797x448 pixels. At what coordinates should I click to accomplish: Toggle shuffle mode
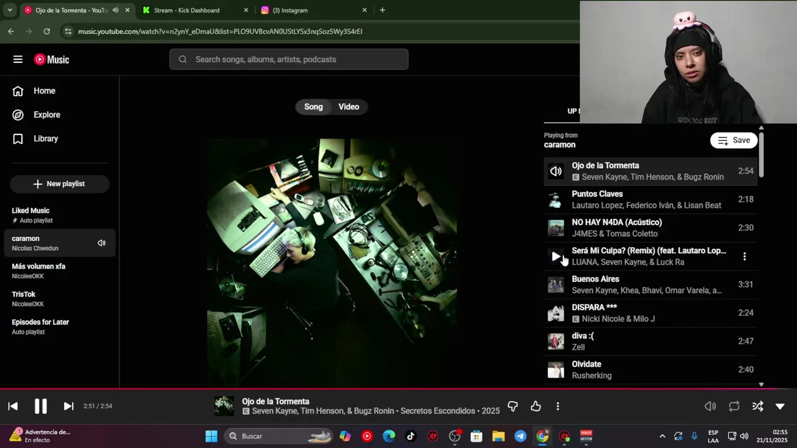click(758, 406)
